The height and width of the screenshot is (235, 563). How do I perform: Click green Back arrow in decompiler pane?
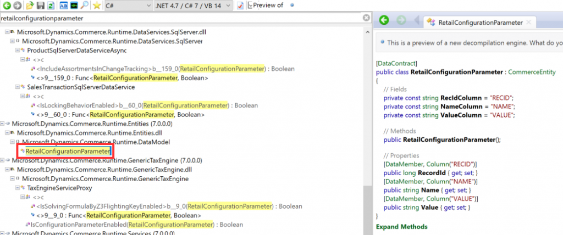[x=384, y=20]
